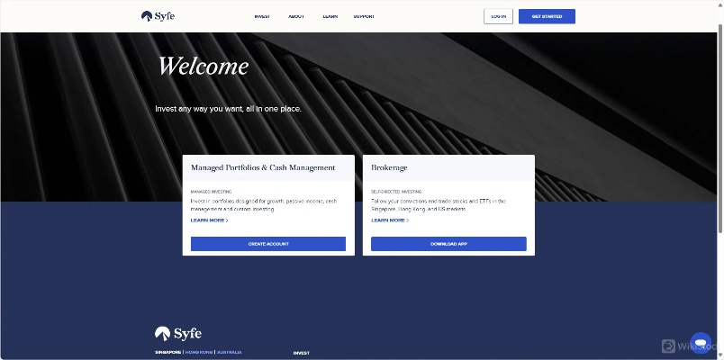
Task: Open the Invest menu in the navbar
Action: 262,16
